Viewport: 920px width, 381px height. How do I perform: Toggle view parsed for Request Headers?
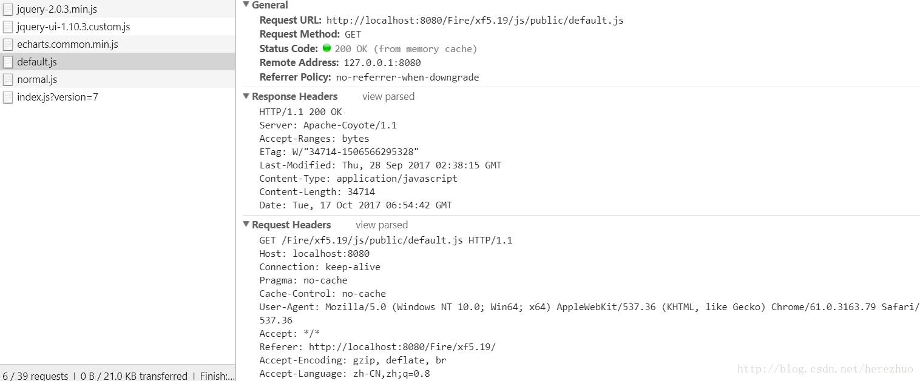pyautogui.click(x=382, y=225)
